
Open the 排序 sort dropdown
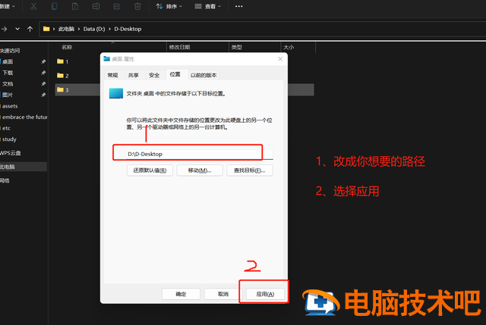click(169, 6)
